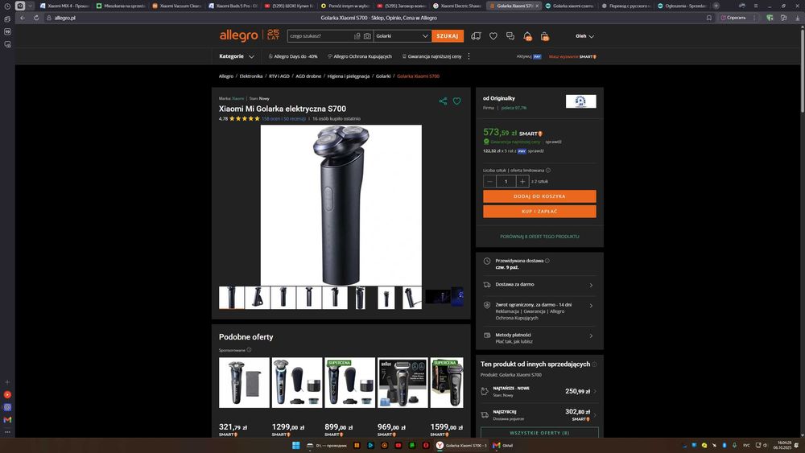Image resolution: width=805 pixels, height=453 pixels.
Task: Open the Golarki category dropdown in search
Action: (x=402, y=36)
